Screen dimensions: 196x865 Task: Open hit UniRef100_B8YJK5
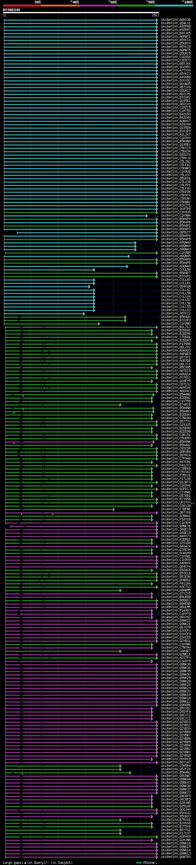(x=175, y=33)
